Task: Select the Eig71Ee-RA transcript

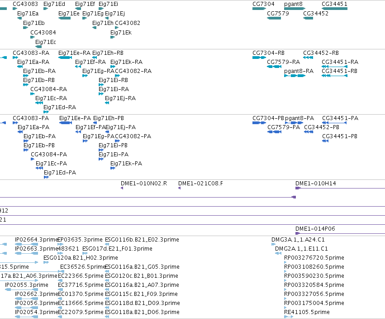Action: tap(65, 58)
